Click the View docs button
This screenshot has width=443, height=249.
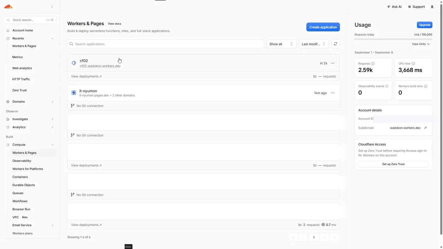pos(114,24)
